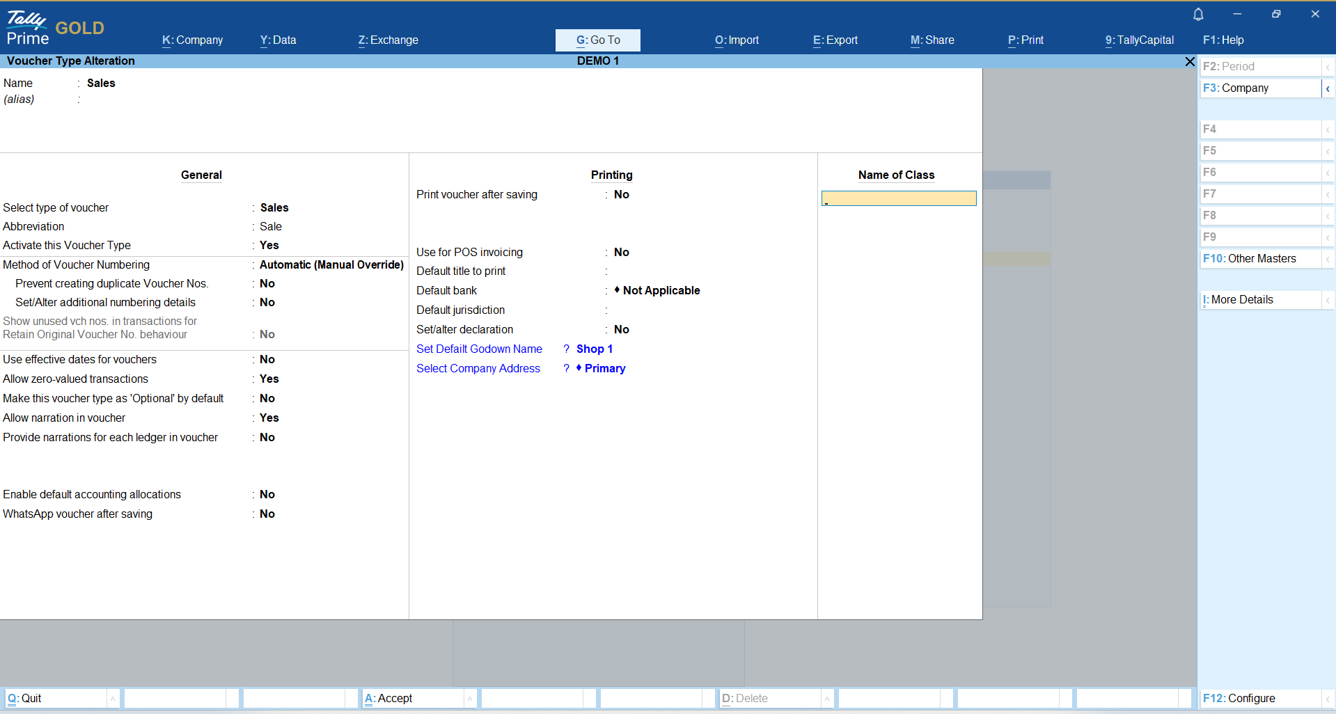
Task: Click the arrow beside I: More Details
Action: pos(1328,300)
